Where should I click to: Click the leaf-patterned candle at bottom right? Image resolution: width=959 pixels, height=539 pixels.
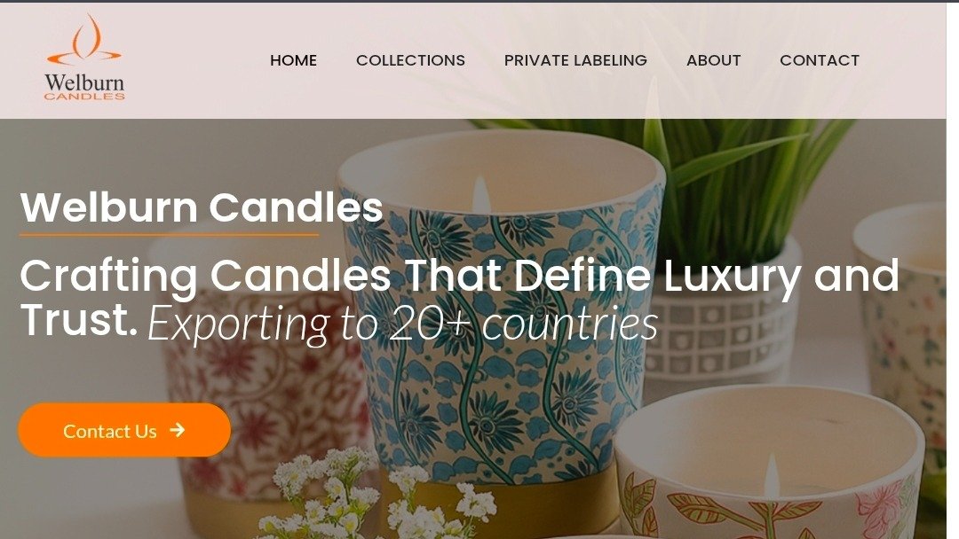[769, 464]
